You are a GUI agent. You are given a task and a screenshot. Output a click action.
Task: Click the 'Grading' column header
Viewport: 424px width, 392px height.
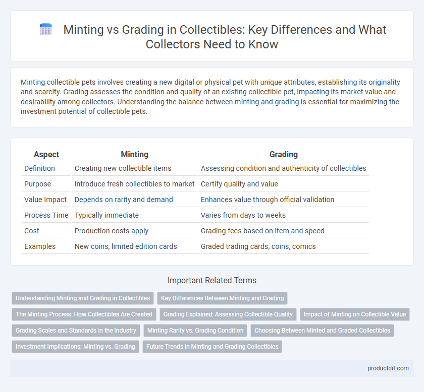(283, 154)
